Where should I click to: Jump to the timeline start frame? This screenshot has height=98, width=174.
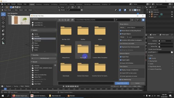[66, 86]
